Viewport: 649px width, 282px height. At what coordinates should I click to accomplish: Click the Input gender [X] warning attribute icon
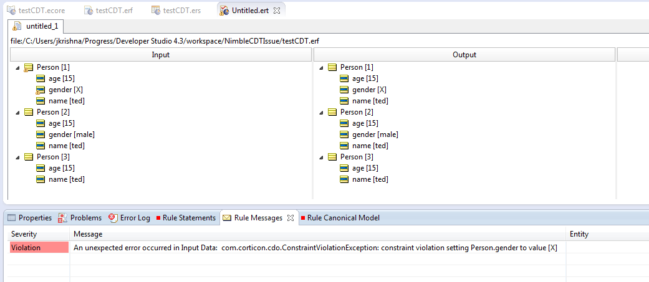coord(40,90)
